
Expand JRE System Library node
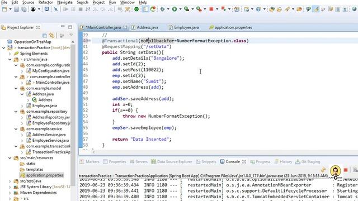[x=10, y=186]
